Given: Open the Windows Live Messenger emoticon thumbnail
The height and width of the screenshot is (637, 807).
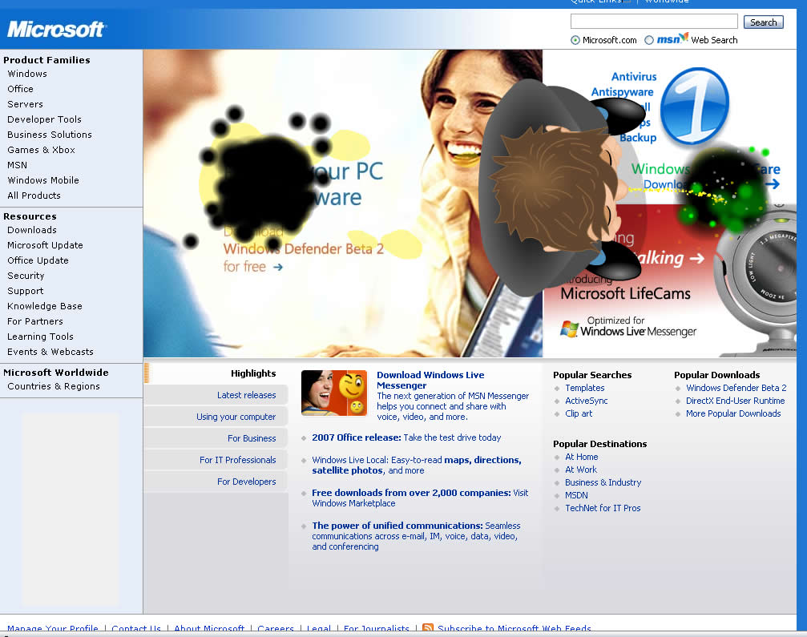Looking at the screenshot, I should 334,393.
